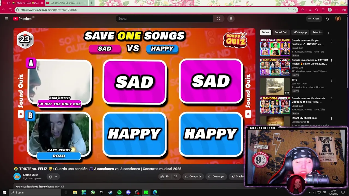The width and height of the screenshot is (349, 196).
Task: Close the LOS ESCLAVOS DE DUBAI tab
Action: (86, 3)
